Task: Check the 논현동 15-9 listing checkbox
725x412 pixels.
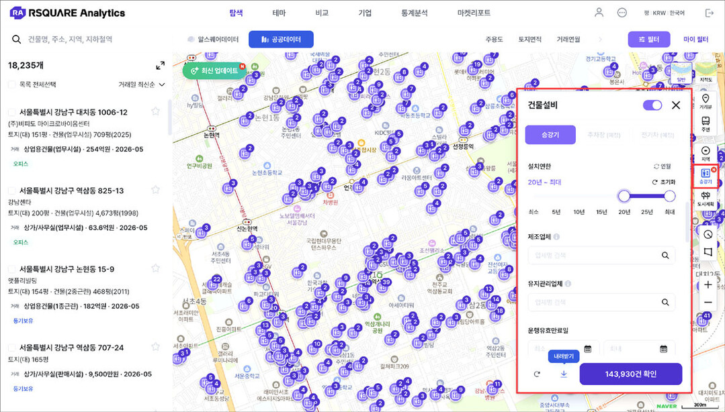Action: [x=12, y=269]
